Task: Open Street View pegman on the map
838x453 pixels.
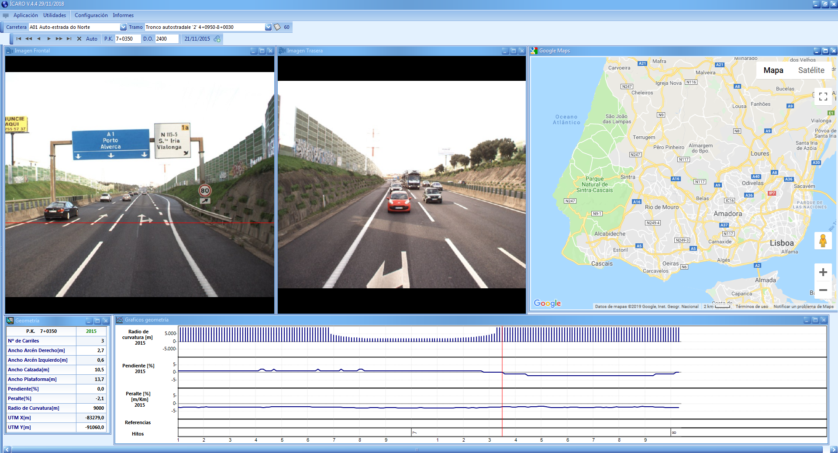Action: pyautogui.click(x=823, y=241)
